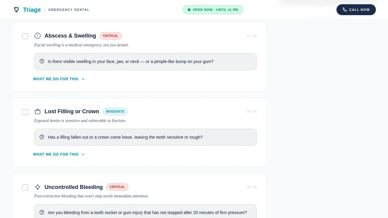The image size is (388, 218).
Task: Check the Abscess & Swelling checkbox
Action: (25, 36)
